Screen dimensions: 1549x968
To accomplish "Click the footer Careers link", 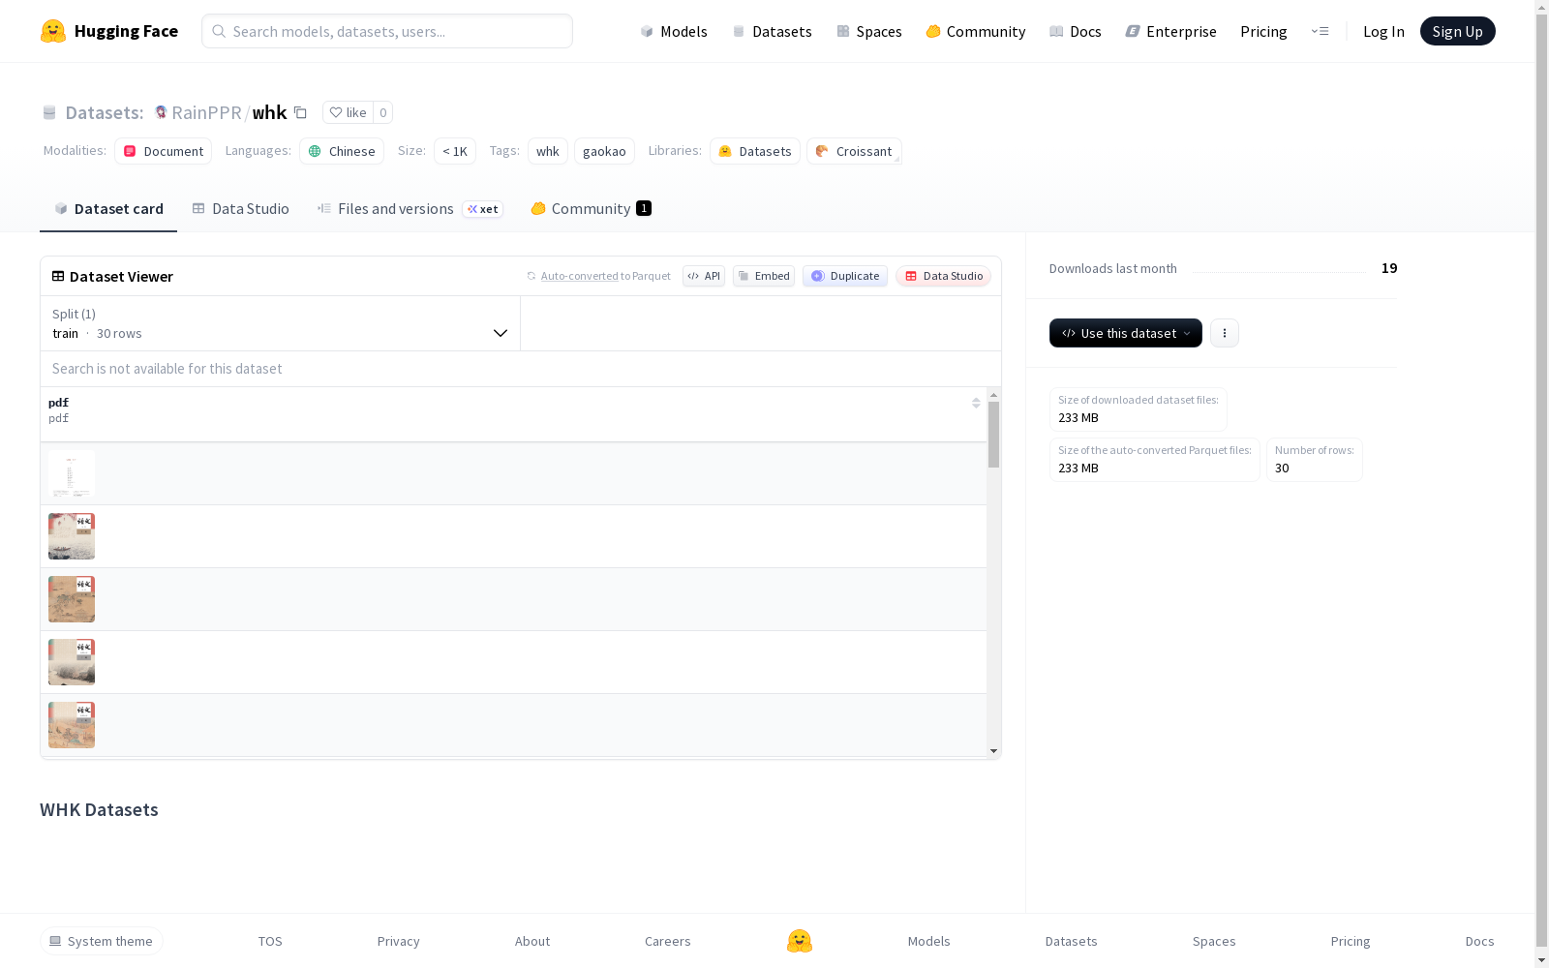I will [668, 941].
